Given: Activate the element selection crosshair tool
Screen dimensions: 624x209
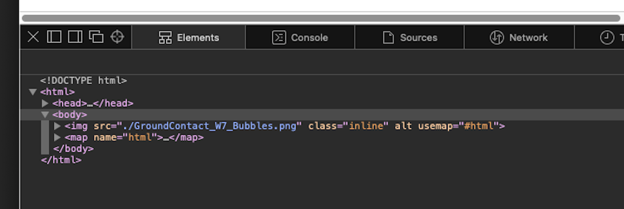Looking at the screenshot, I should (x=117, y=37).
